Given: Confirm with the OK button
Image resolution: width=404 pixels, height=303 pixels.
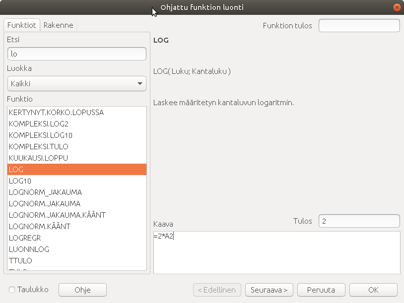Looking at the screenshot, I should pyautogui.click(x=373, y=290).
